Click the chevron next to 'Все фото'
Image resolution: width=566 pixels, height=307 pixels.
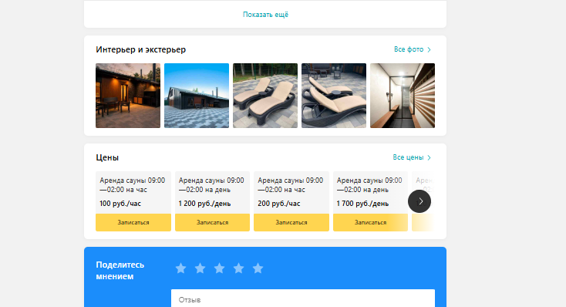coord(430,49)
